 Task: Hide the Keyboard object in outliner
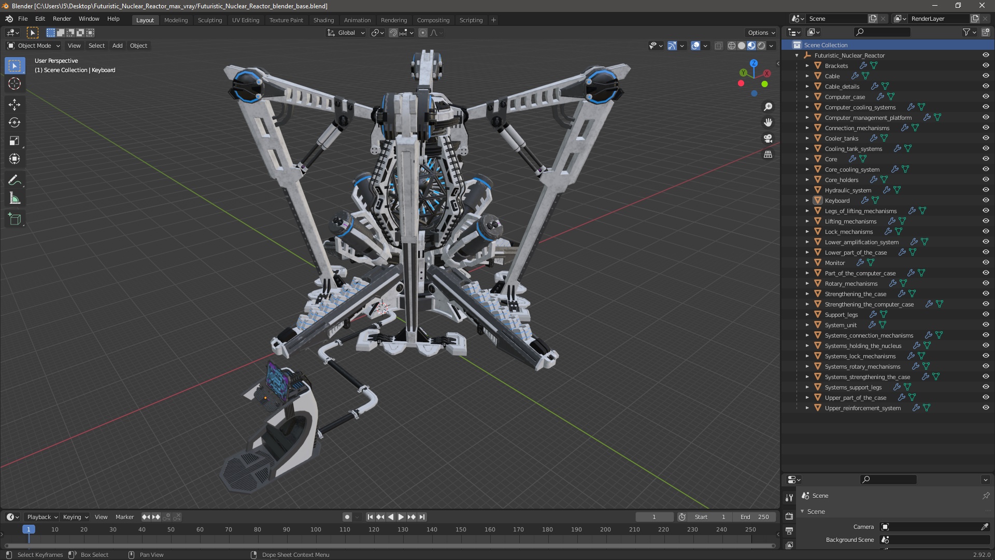pos(986,200)
